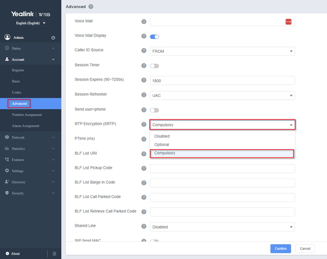Image resolution: width=327 pixels, height=259 pixels.
Task: Click help icon for Shared Line
Action: 143,226
